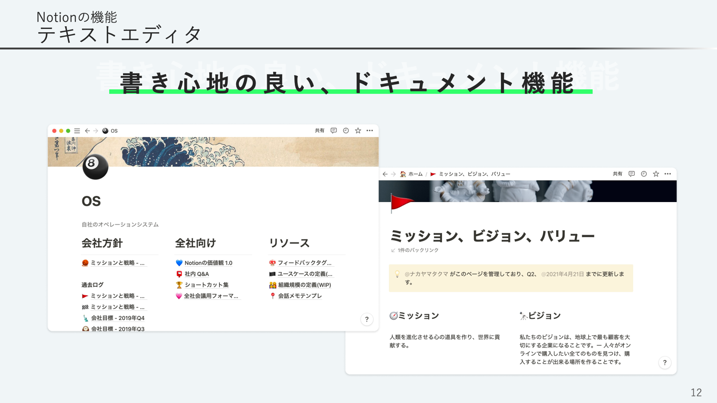Open Notionの価値観 1.0 page link
Image resolution: width=717 pixels, height=403 pixels.
coord(208,263)
